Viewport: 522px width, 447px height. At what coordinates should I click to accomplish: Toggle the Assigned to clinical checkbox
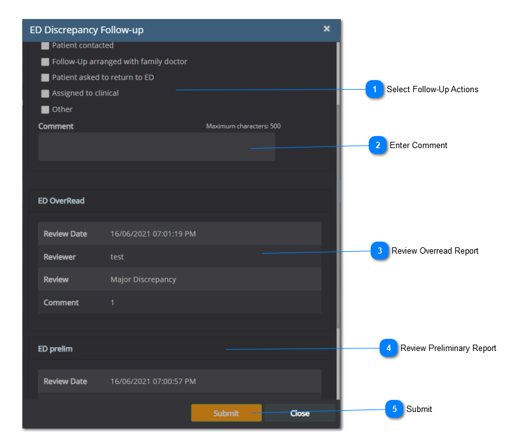[x=45, y=93]
